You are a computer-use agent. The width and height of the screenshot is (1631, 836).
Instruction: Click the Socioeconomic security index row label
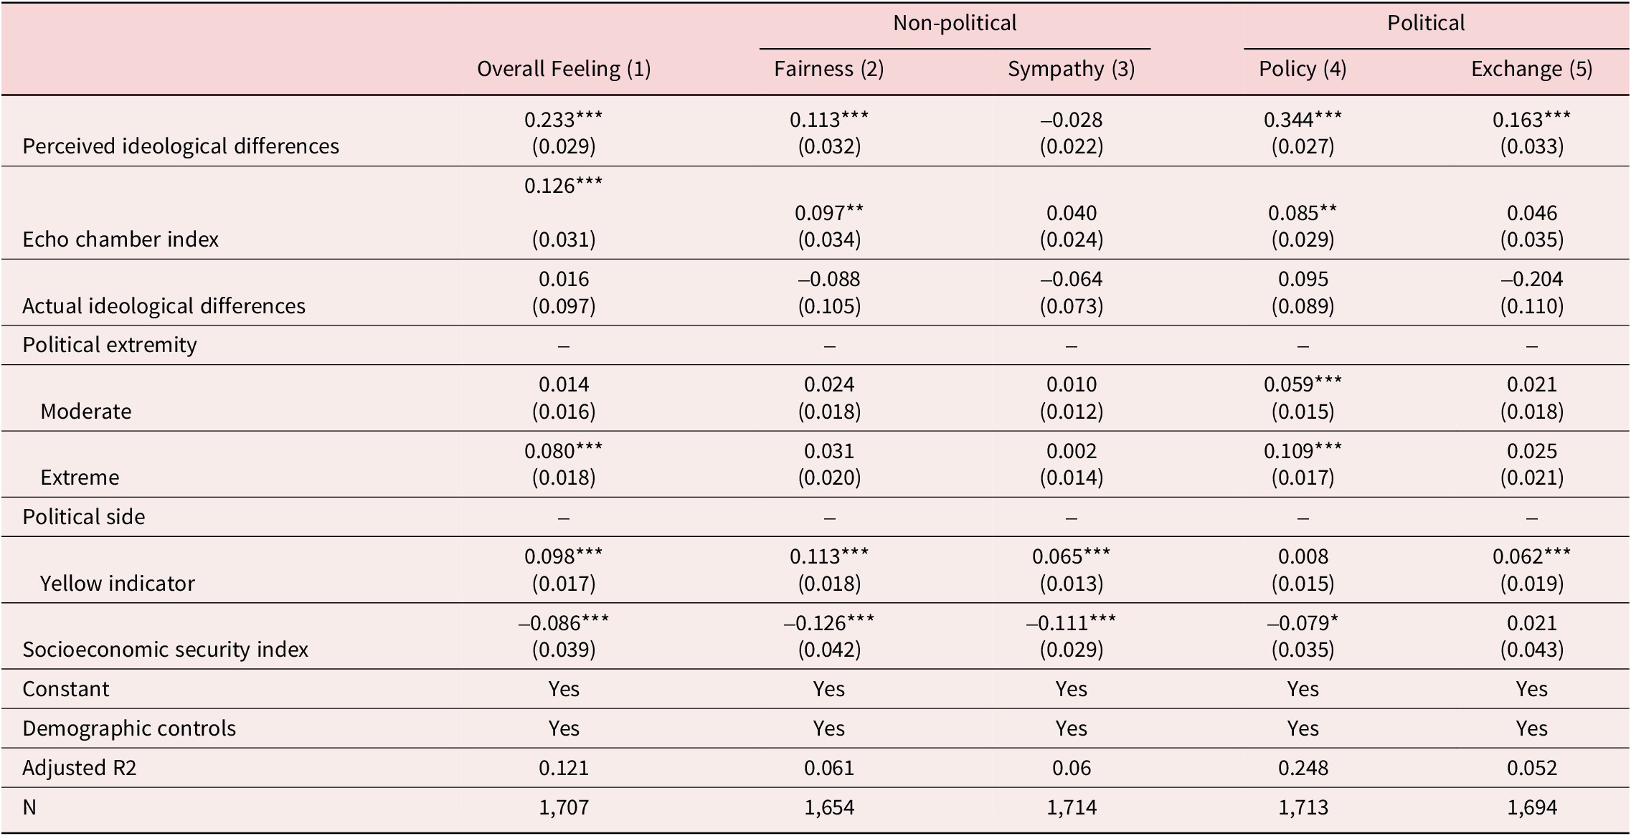click(165, 650)
